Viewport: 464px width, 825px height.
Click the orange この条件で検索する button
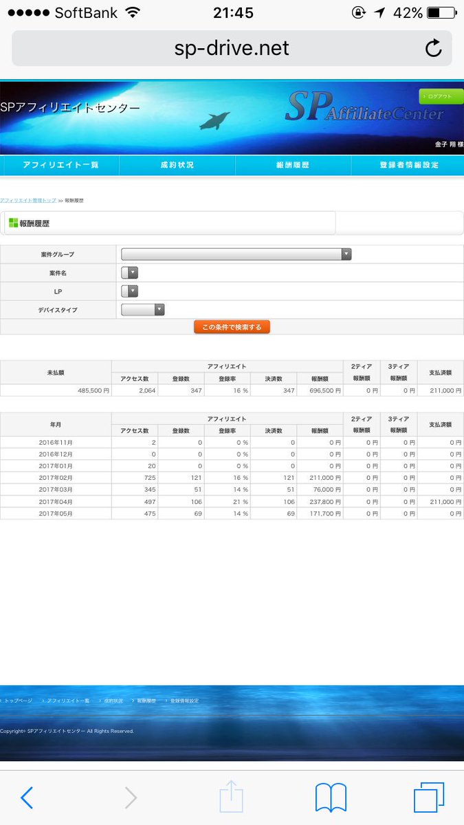point(232,327)
